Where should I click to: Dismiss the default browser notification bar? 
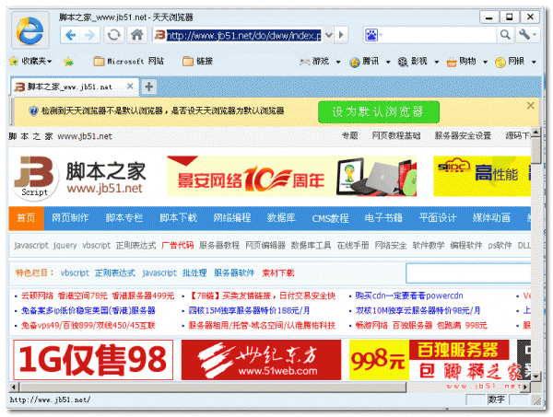(x=530, y=105)
